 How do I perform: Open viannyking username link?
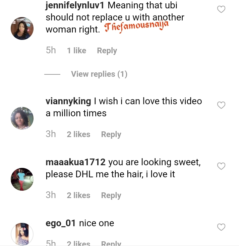(68, 101)
